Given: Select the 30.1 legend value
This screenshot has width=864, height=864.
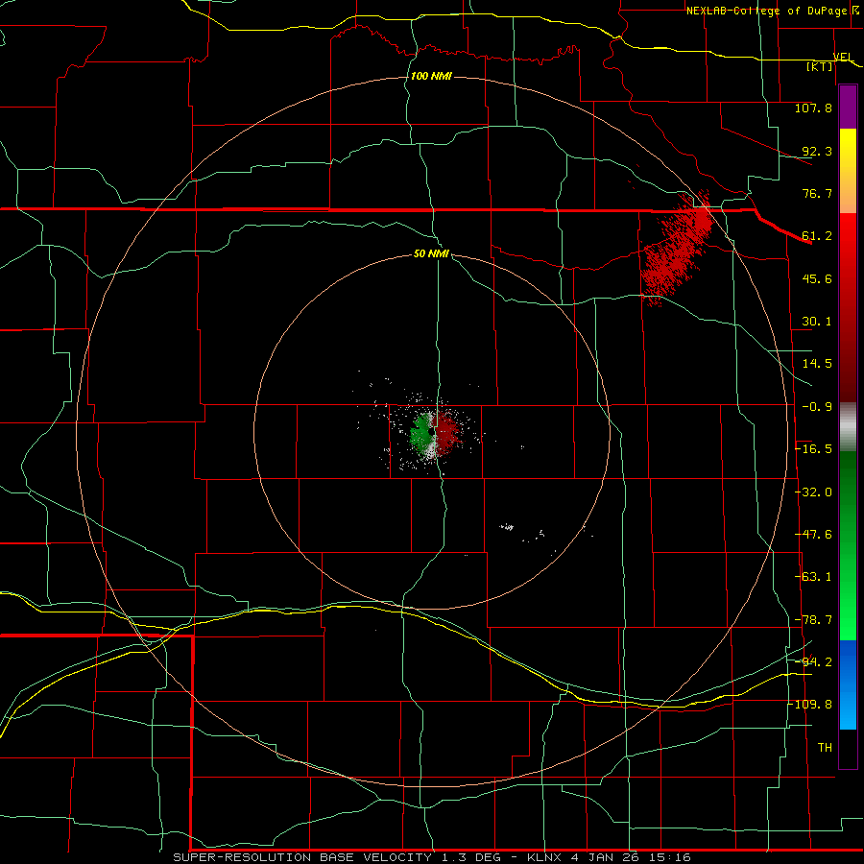Looking at the screenshot, I should pyautogui.click(x=817, y=322).
